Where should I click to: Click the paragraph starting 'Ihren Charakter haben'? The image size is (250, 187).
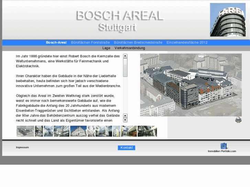pos(68,81)
